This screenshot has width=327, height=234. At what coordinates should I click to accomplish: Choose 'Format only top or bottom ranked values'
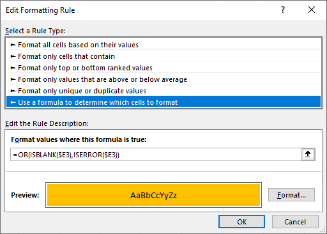coord(163,68)
